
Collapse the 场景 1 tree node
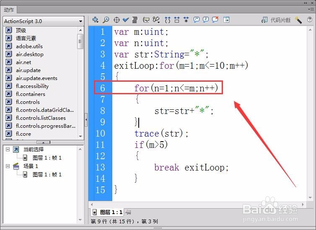8,166
